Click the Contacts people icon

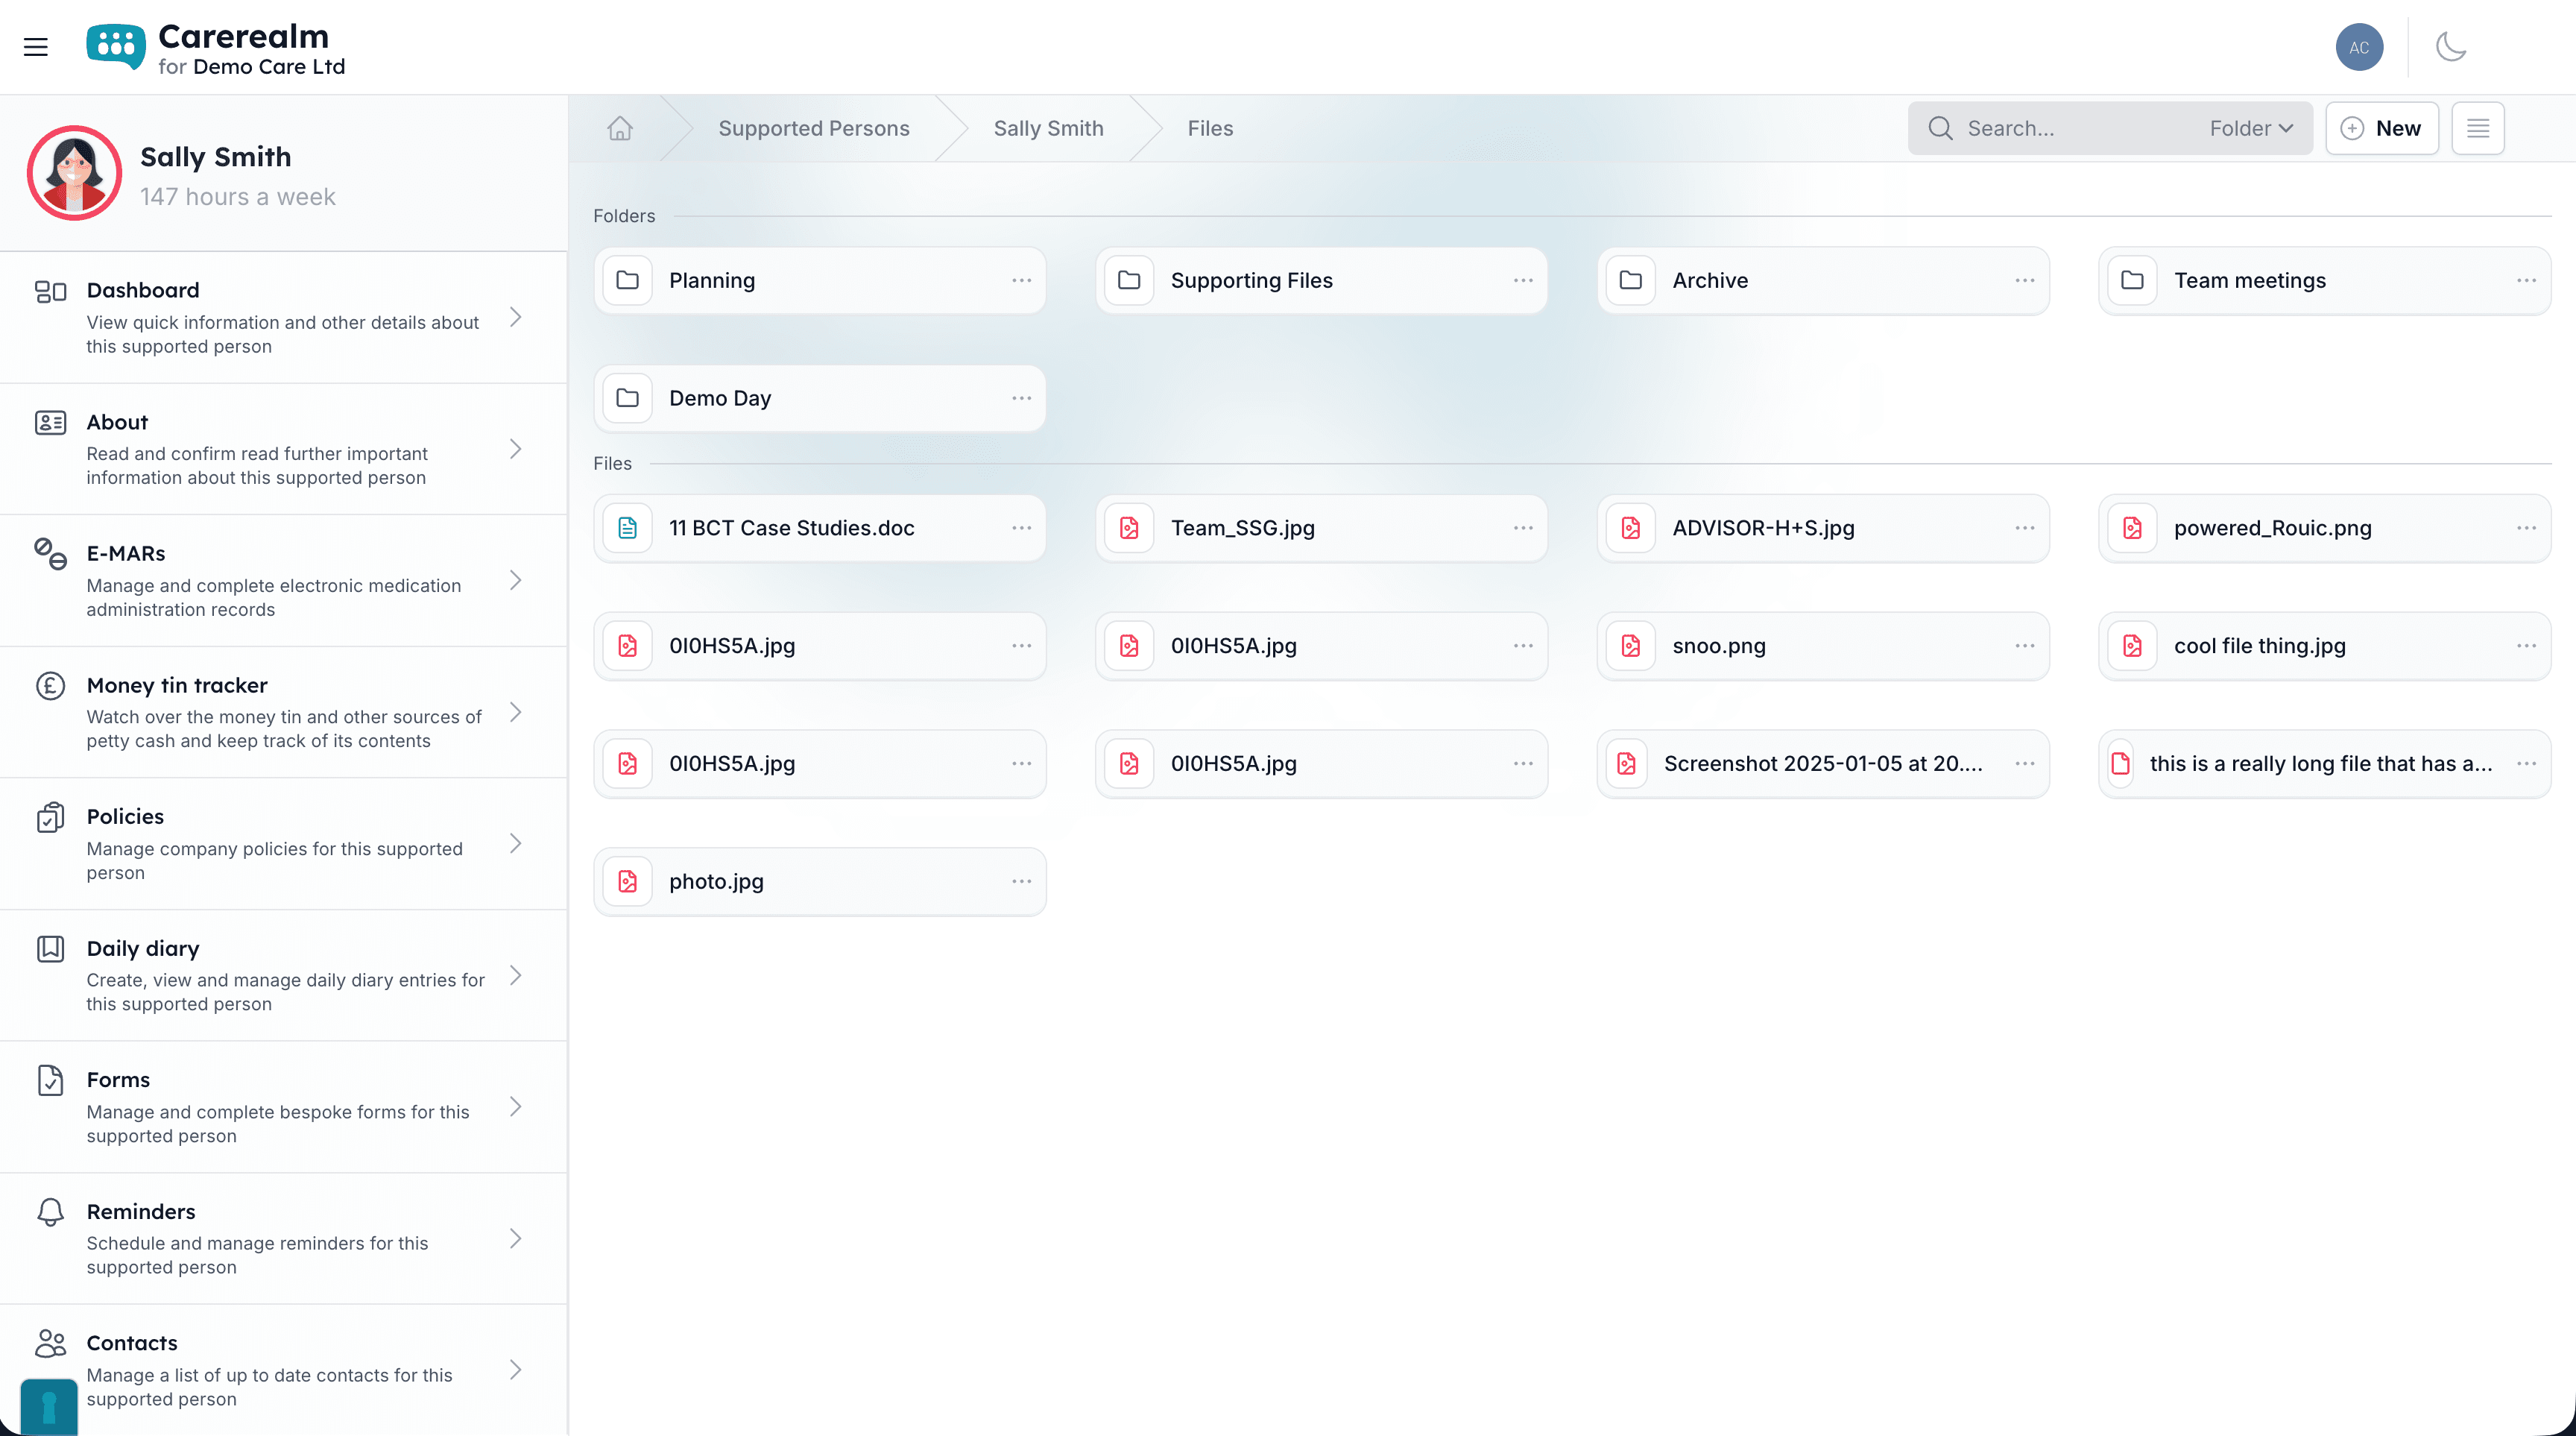point(50,1343)
